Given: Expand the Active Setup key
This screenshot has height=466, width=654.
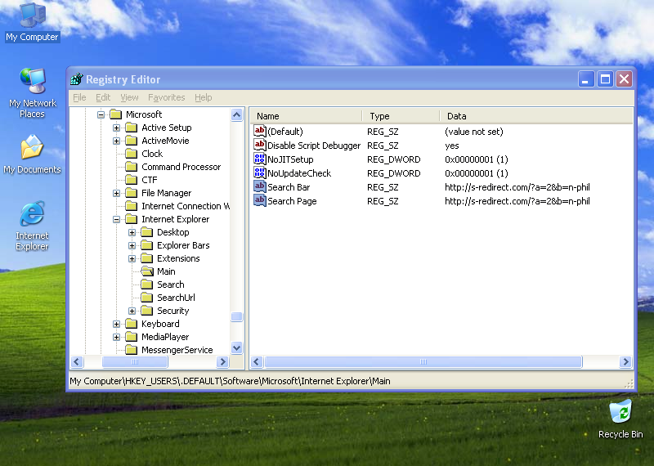Looking at the screenshot, I should click(x=116, y=128).
